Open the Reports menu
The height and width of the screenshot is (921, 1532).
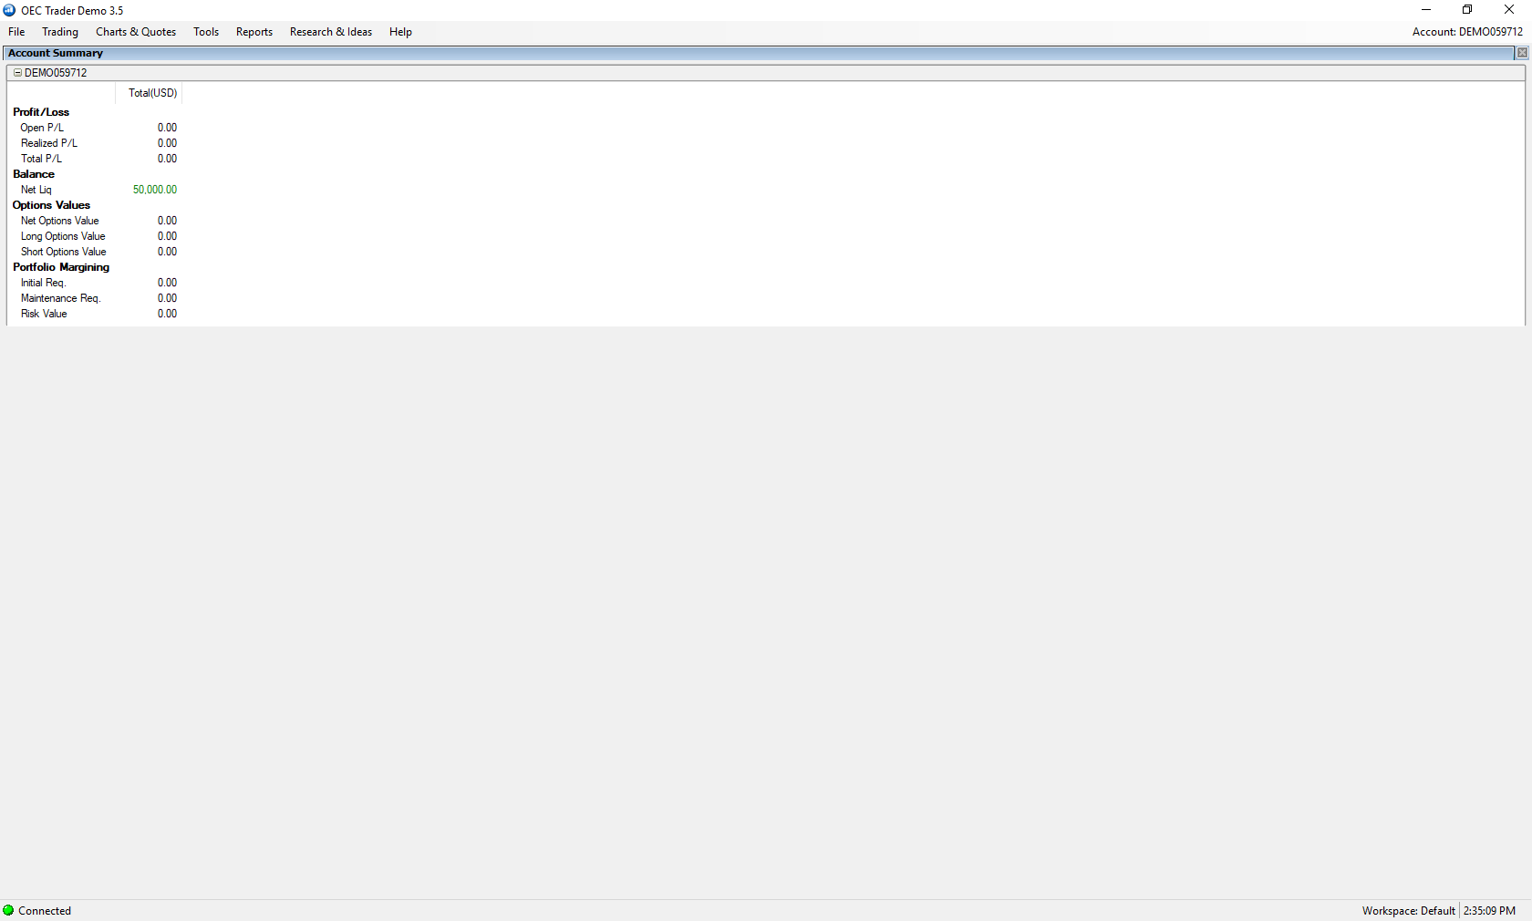[254, 32]
